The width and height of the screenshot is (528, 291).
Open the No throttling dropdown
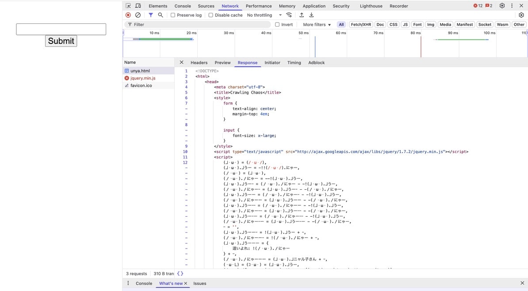pyautogui.click(x=264, y=15)
